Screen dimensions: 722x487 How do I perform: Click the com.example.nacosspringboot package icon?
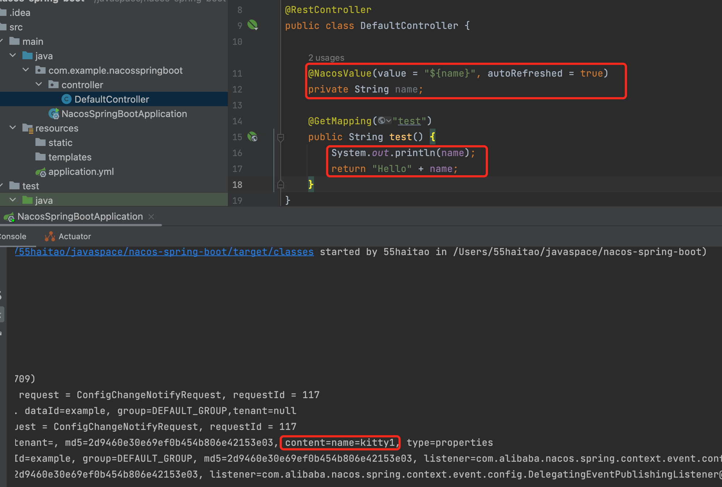[x=41, y=70]
